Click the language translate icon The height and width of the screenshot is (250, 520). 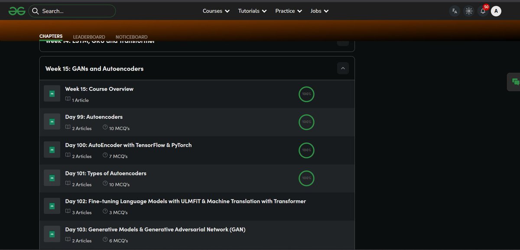pyautogui.click(x=455, y=11)
